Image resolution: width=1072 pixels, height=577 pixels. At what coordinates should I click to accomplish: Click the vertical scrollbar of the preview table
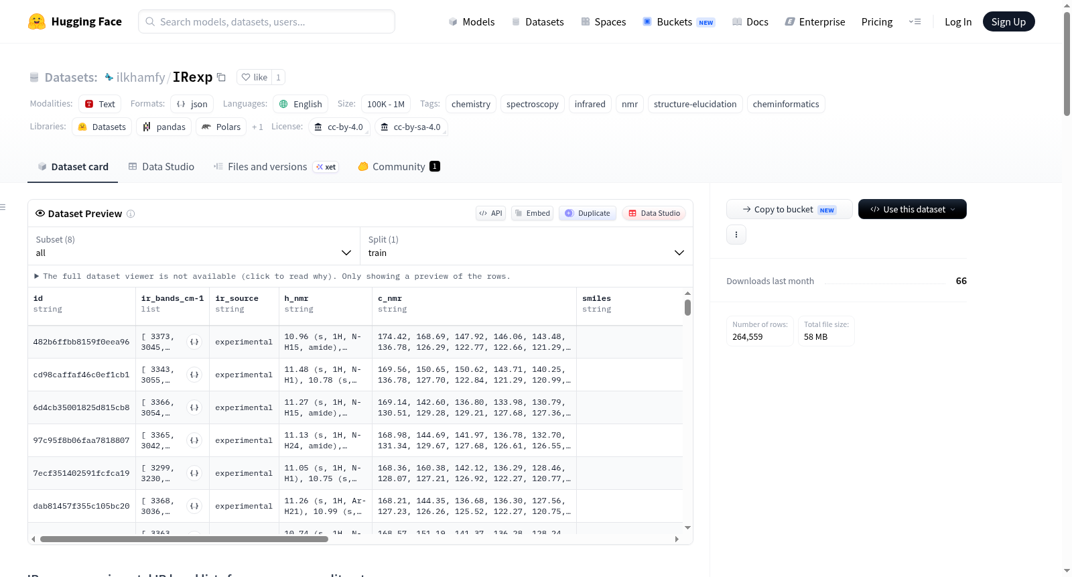click(x=687, y=308)
